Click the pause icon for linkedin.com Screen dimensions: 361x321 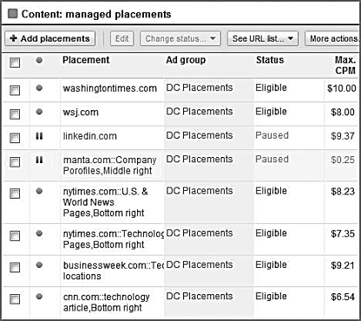[39, 136]
